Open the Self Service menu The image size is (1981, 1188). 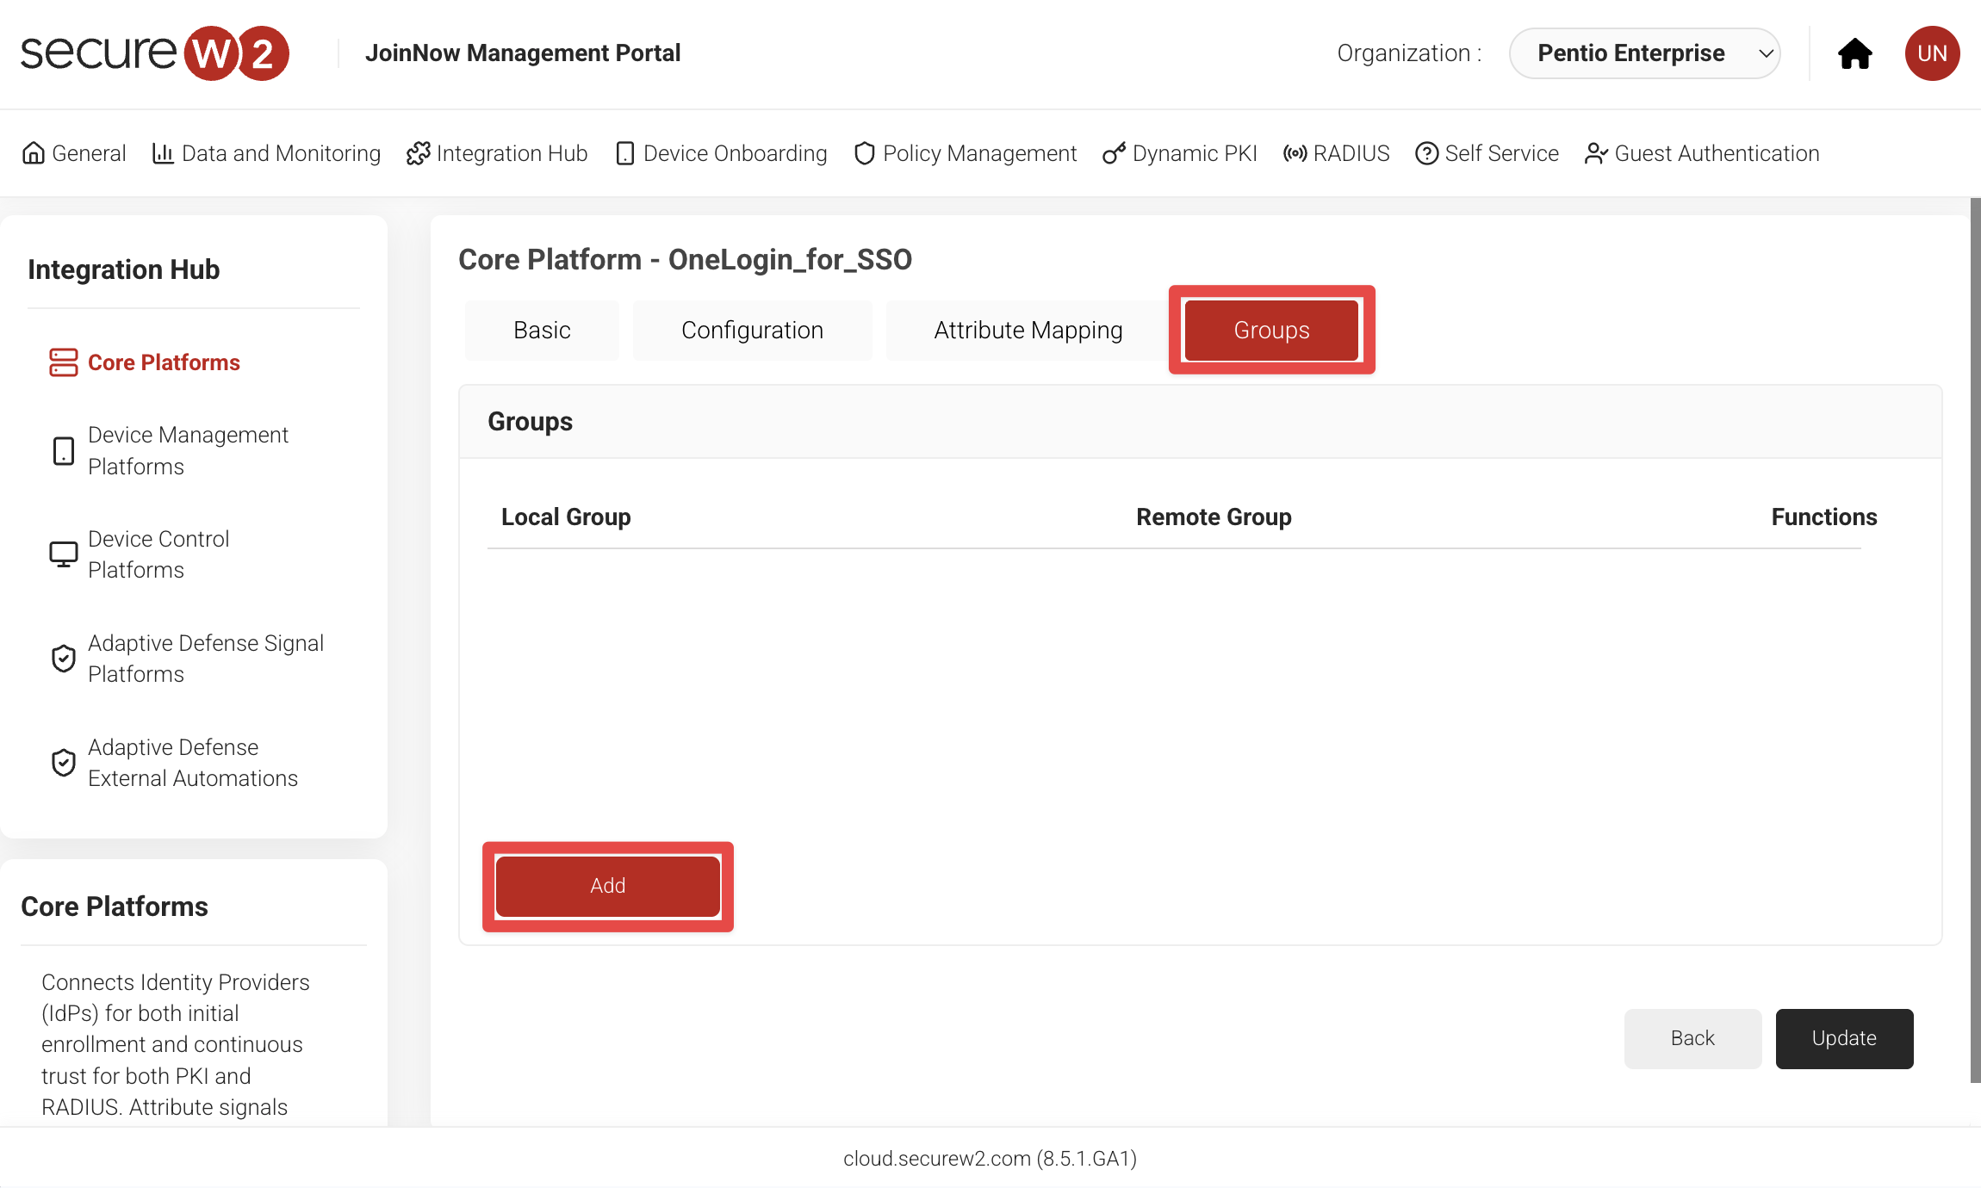point(1487,153)
